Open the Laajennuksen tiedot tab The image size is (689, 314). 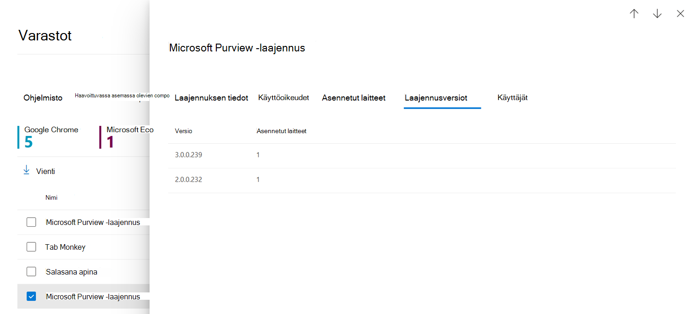coord(211,98)
